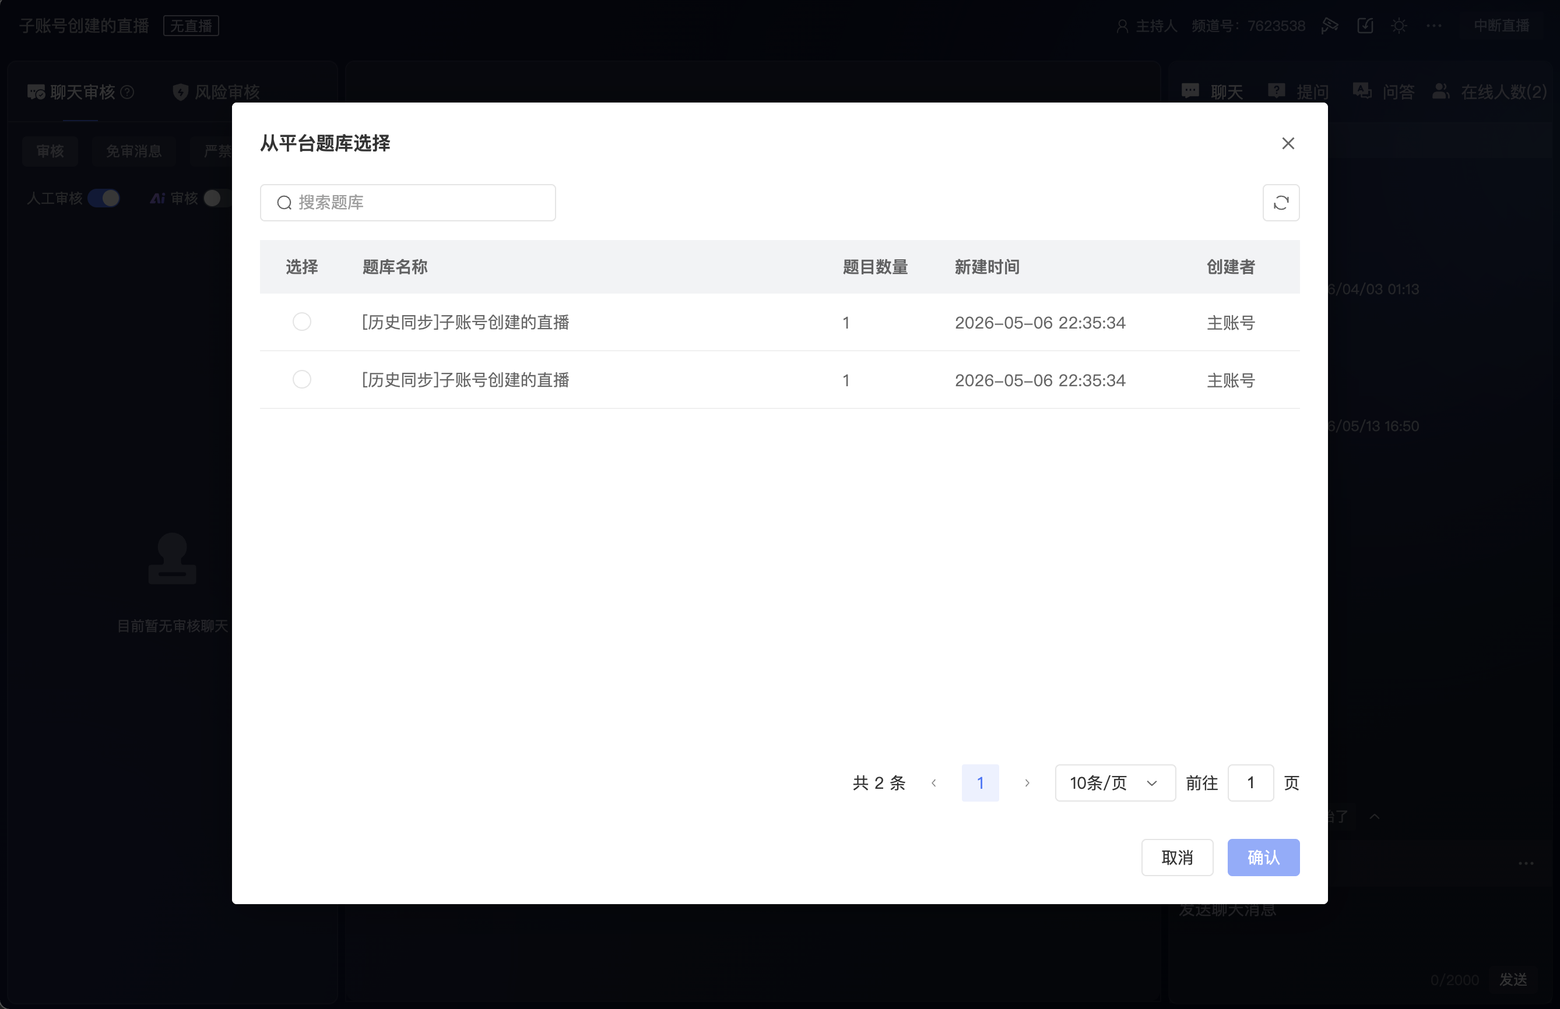
Task: Click first row's 主账号 creator cell
Action: (1230, 322)
